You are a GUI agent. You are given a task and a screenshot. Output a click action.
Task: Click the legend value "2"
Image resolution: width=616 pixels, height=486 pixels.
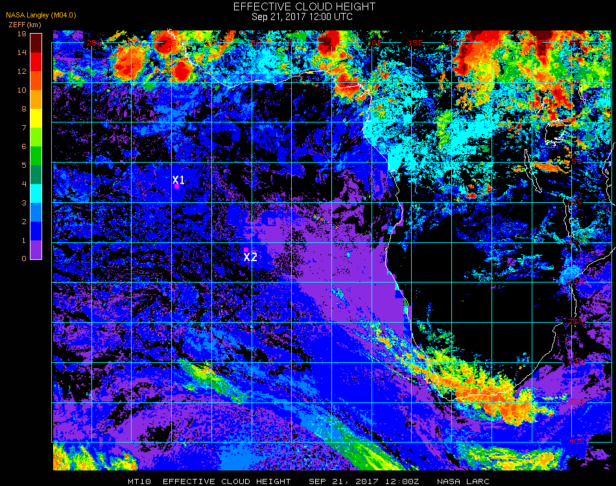point(24,222)
